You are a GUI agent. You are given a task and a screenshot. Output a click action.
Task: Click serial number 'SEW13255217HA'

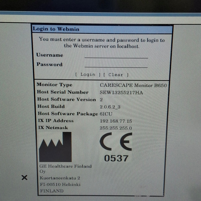coord(121,92)
